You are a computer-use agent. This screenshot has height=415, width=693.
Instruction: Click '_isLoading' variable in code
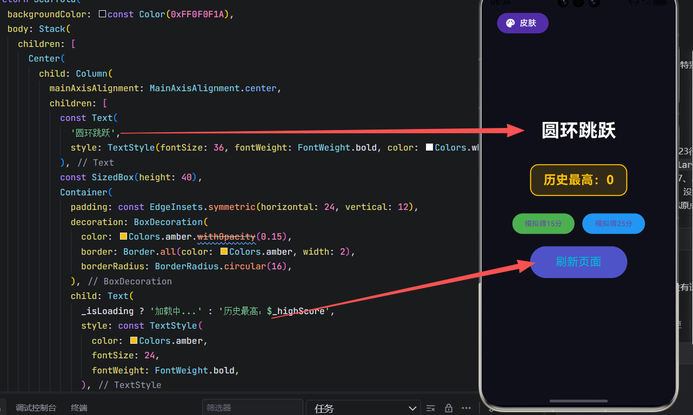point(107,311)
